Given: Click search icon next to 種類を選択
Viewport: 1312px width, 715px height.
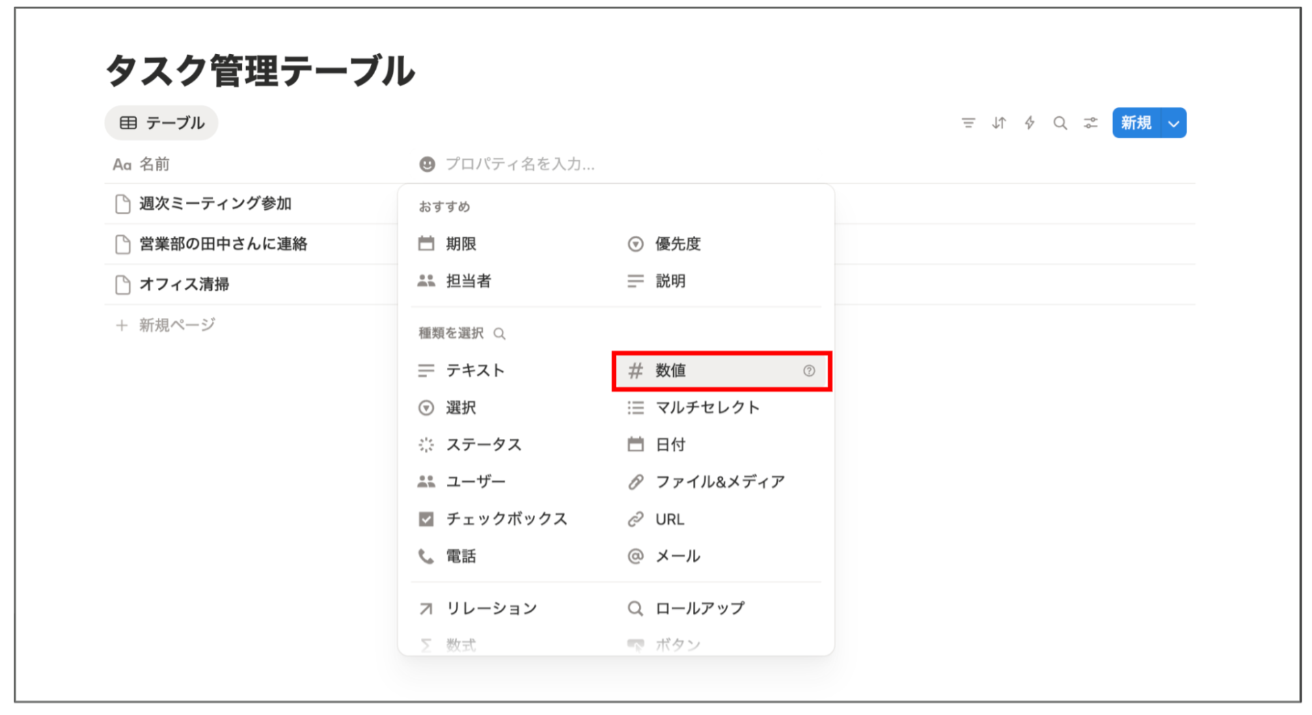Looking at the screenshot, I should [500, 334].
